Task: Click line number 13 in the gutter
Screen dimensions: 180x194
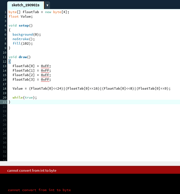Action: pos(5,66)
